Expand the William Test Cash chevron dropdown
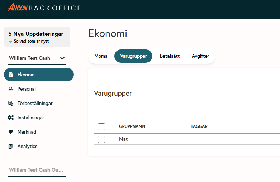 pos(62,58)
